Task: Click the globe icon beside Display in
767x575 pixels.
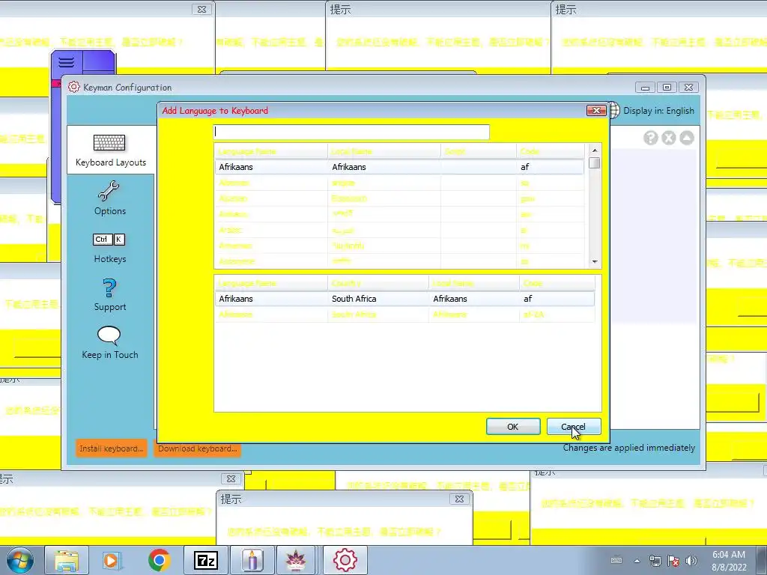Action: (614, 111)
